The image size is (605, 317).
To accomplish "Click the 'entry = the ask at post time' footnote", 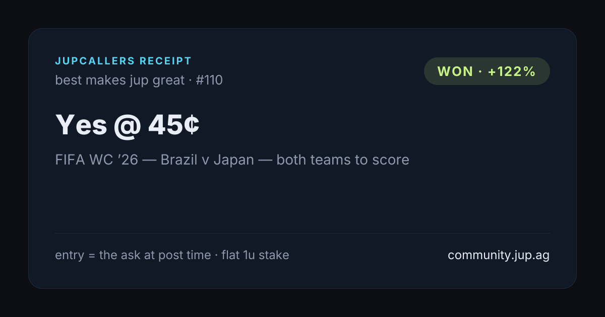I will pyautogui.click(x=133, y=255).
